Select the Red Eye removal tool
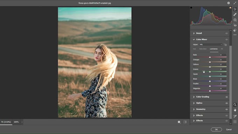 [235, 25]
